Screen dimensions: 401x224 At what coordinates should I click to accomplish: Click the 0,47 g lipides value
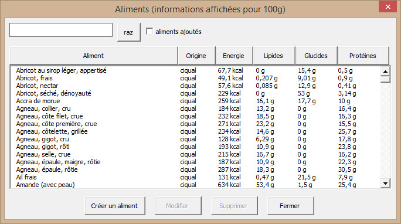pos(265,177)
